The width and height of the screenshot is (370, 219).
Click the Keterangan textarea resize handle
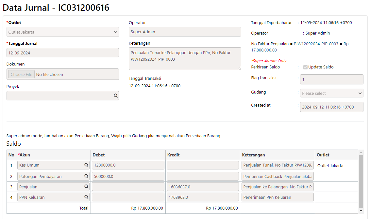tap(239, 68)
